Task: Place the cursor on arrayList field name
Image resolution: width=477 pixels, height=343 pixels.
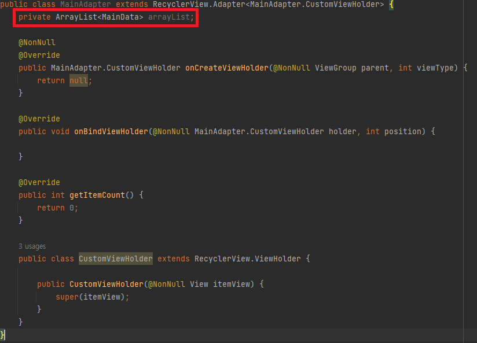Action: [169, 17]
